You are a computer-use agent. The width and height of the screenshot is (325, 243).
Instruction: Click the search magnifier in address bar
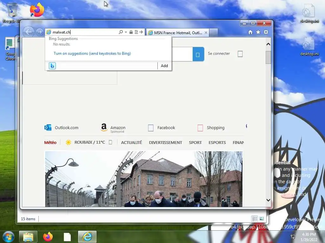point(121,32)
